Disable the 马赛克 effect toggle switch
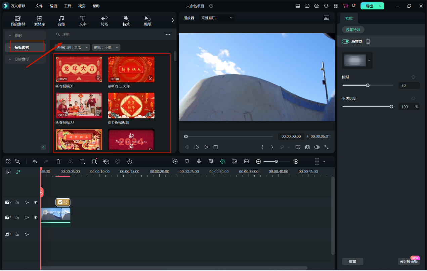The image size is (427, 271). 345,41
